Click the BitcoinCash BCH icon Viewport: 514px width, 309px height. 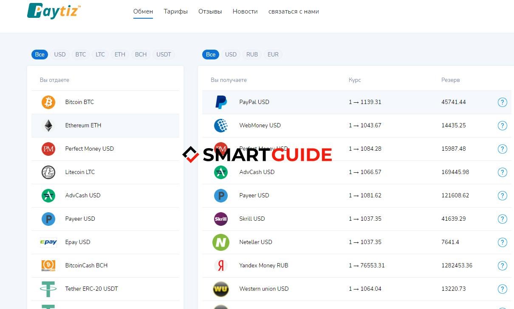pyautogui.click(x=48, y=266)
